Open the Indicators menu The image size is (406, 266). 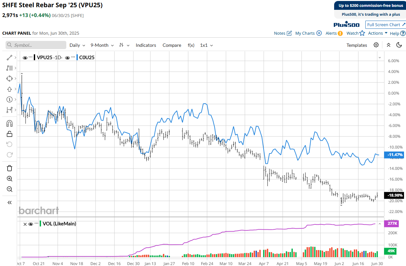[146, 45]
